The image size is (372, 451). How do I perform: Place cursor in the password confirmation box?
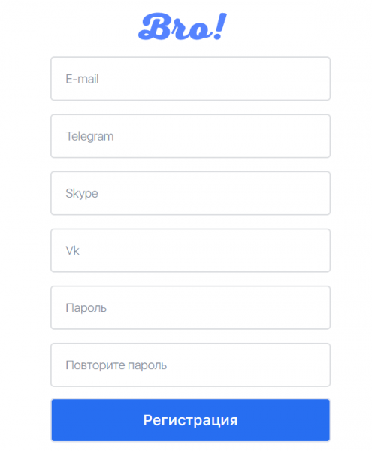(190, 365)
